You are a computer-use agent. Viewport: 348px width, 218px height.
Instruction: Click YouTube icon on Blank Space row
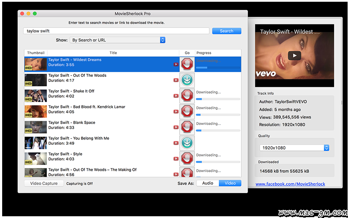click(x=176, y=127)
